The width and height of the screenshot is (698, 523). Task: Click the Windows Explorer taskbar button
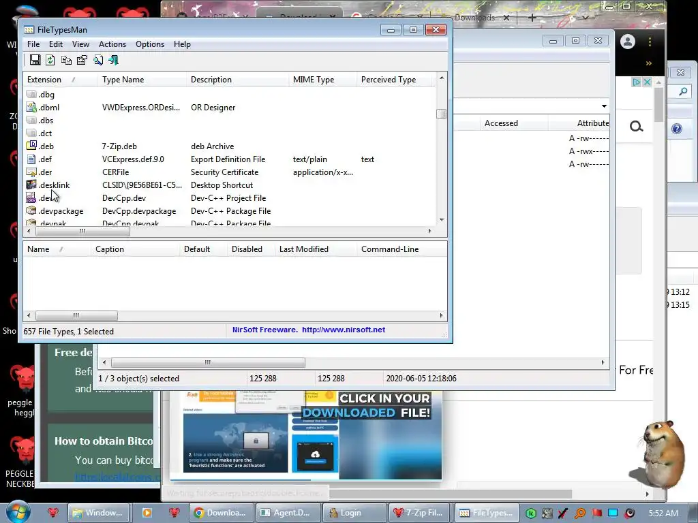click(x=98, y=513)
